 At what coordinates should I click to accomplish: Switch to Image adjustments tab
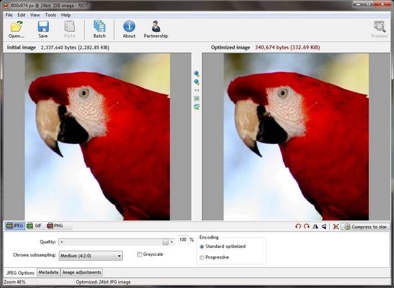pos(81,272)
